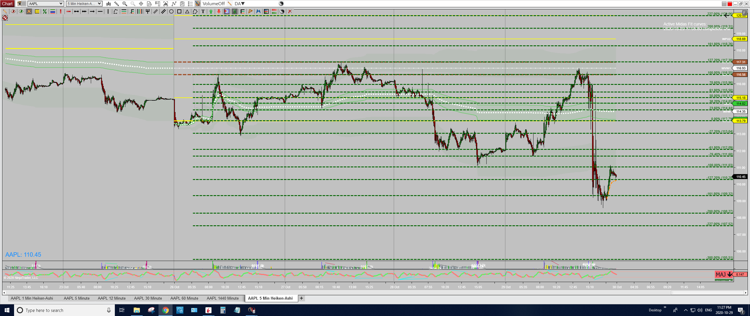The width and height of the screenshot is (750, 316).
Task: Open the bar type chart style icon
Action: coord(108,4)
